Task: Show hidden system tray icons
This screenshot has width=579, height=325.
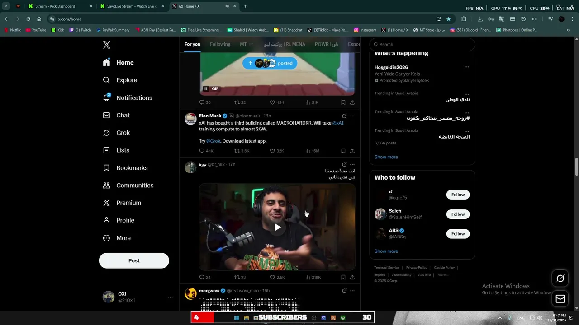Action: [x=500, y=318]
